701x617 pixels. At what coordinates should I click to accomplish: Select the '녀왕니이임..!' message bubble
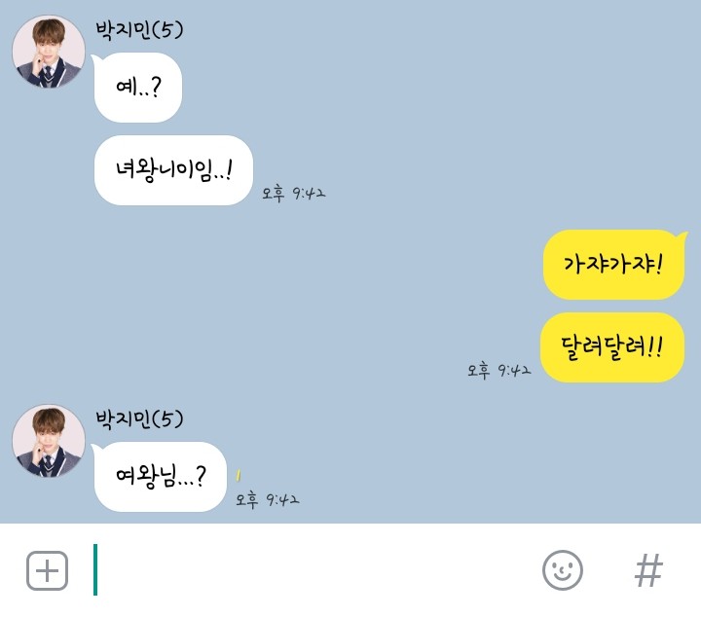point(173,170)
